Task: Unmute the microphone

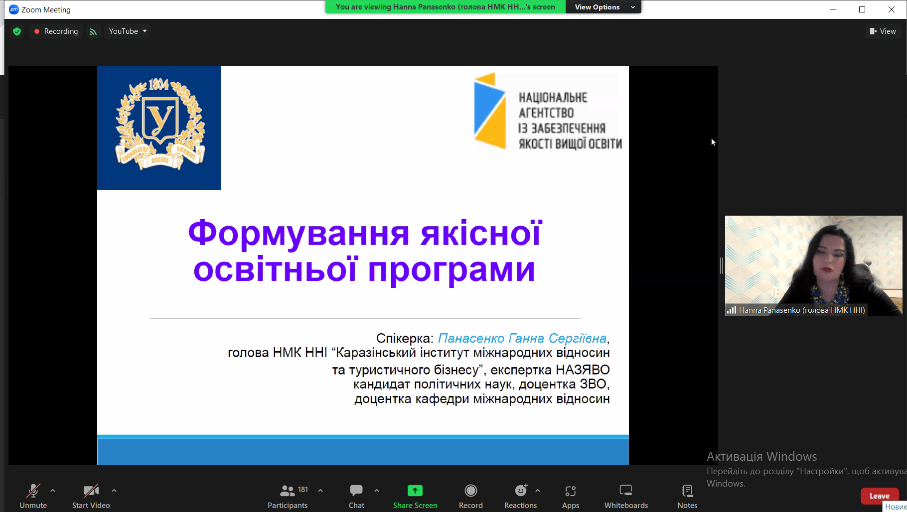Action: (x=33, y=496)
